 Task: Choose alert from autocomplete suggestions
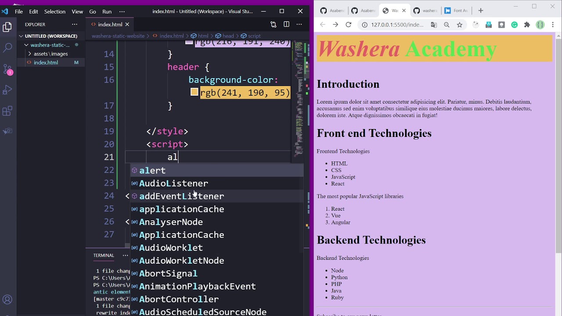pos(216,170)
